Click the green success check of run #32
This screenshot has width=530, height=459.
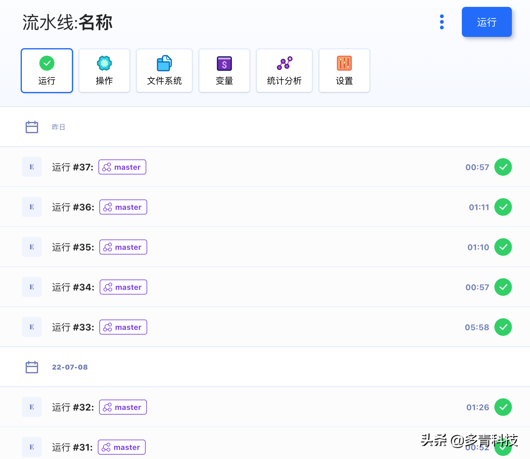pos(503,407)
